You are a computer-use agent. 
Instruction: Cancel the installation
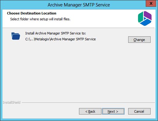point(139,111)
